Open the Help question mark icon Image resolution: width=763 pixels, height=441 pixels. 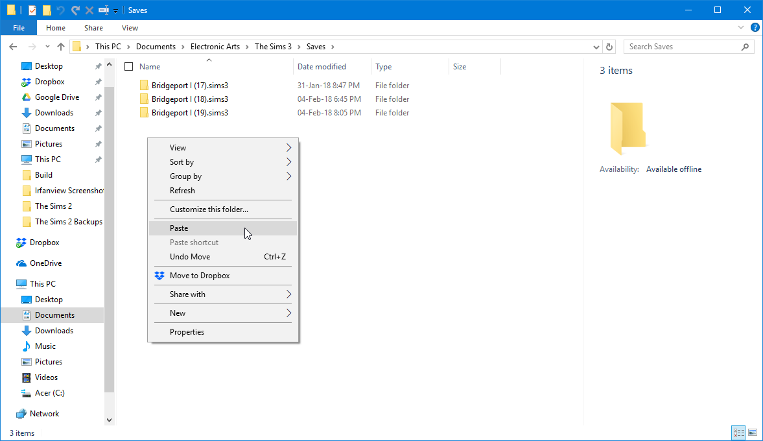[755, 28]
